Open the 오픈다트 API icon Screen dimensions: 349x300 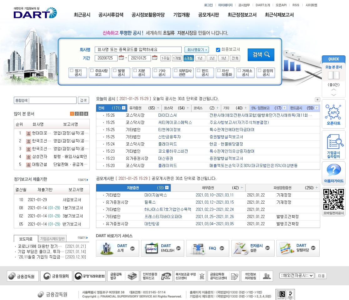(x=333, y=114)
